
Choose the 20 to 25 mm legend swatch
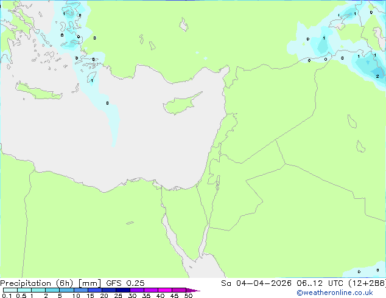[x=109, y=290]
